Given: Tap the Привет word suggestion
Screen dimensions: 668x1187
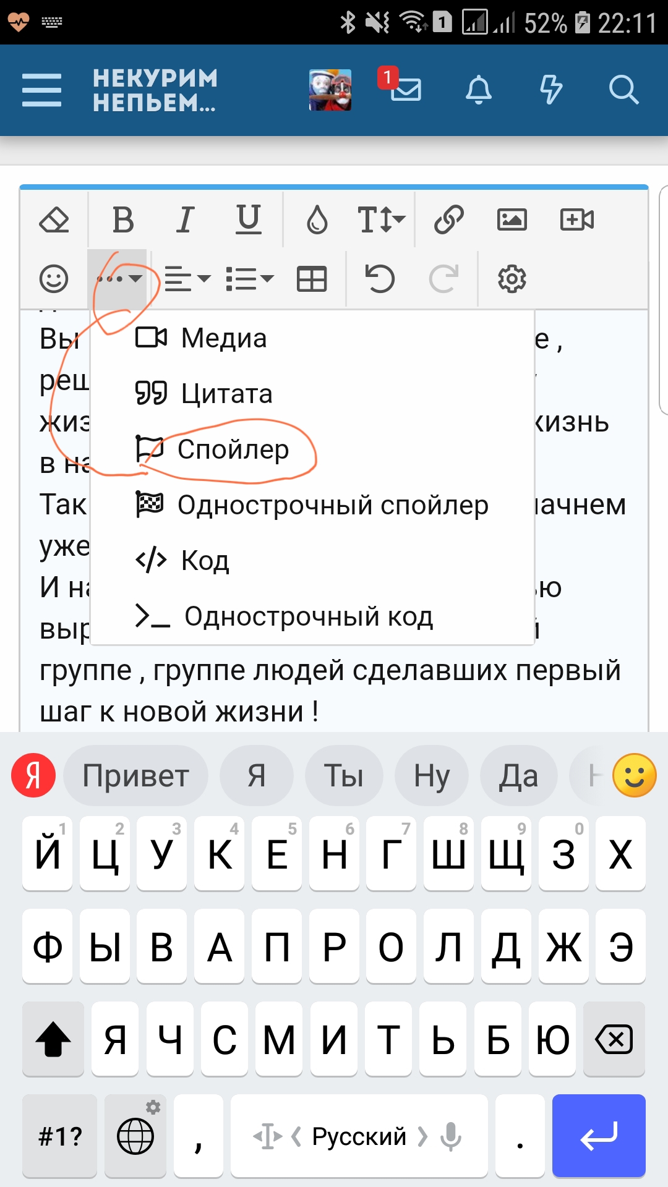Looking at the screenshot, I should [135, 775].
